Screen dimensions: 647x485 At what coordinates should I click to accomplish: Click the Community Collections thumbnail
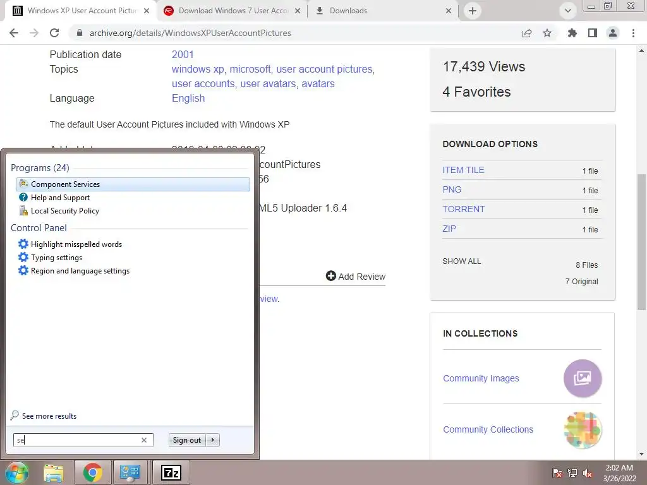click(x=583, y=429)
